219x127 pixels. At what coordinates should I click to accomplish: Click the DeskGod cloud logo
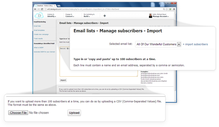click(x=39, y=15)
